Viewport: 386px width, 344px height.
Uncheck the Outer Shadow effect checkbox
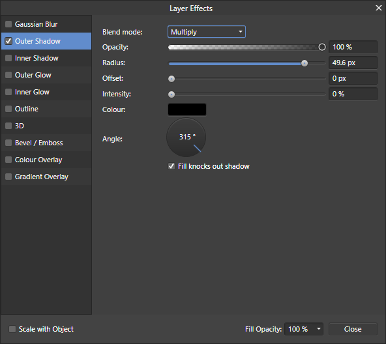(8, 41)
